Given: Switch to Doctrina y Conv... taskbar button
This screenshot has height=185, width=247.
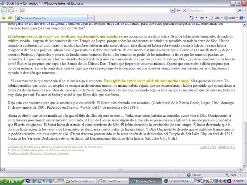Looking at the screenshot, I should pyautogui.click(x=145, y=181).
